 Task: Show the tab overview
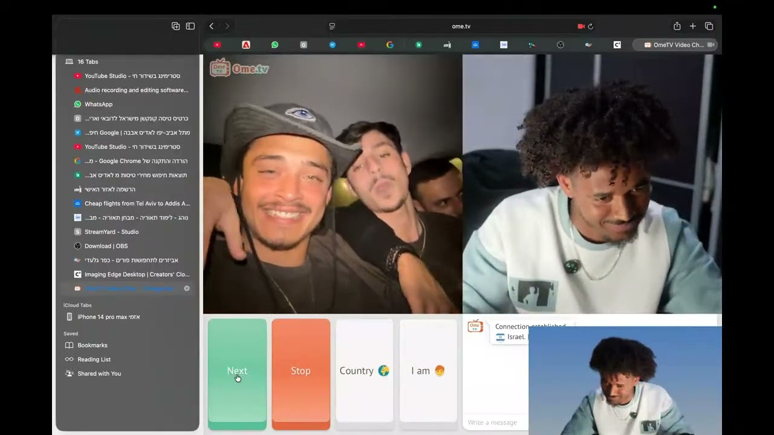tap(709, 26)
